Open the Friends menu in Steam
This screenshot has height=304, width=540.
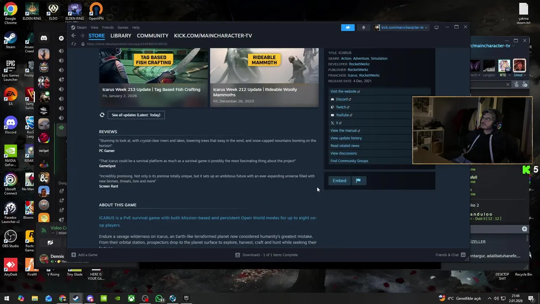(x=108, y=27)
